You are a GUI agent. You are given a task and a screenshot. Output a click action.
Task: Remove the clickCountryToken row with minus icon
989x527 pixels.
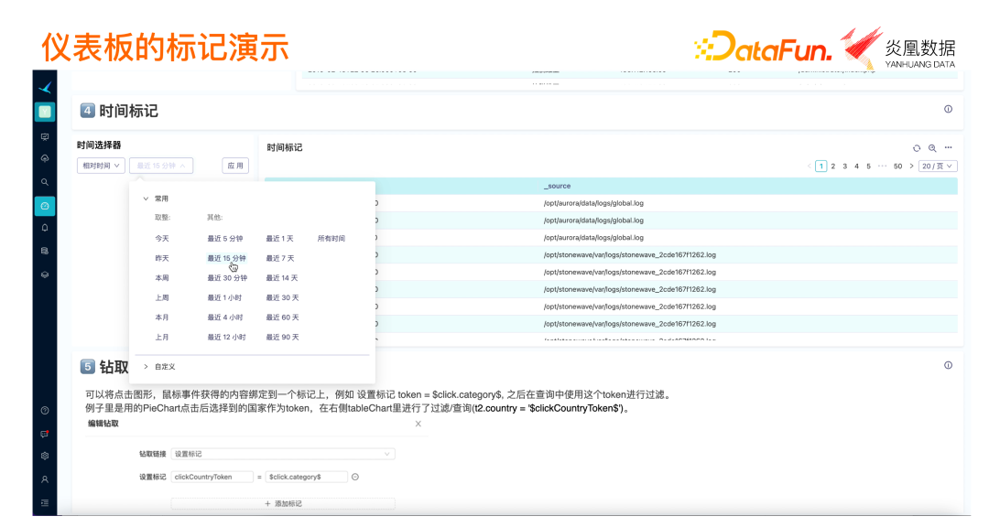pos(355,478)
